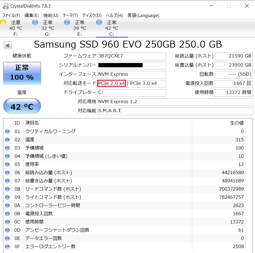Click status dot for ID 06 総読み込み量
Screen dimensions: 255x253
[x=7, y=173]
